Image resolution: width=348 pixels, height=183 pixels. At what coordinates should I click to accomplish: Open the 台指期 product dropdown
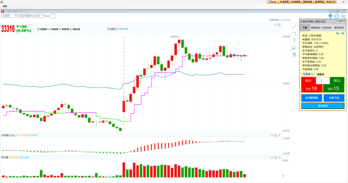(9, 16)
